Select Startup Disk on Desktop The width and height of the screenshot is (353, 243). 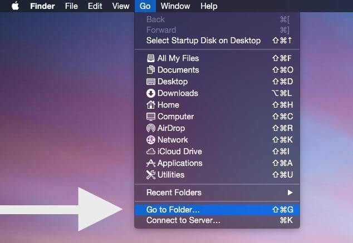tap(203, 40)
